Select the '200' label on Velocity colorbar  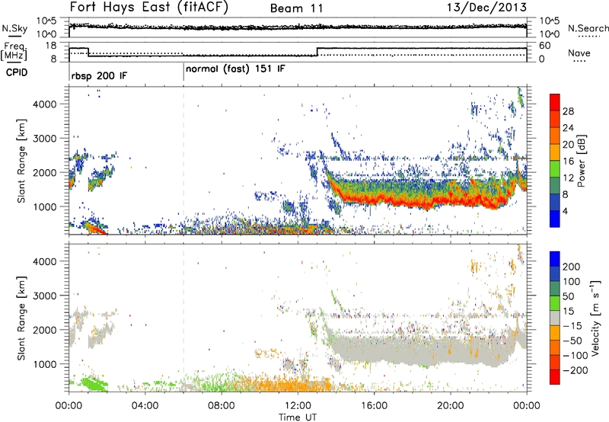click(x=572, y=267)
